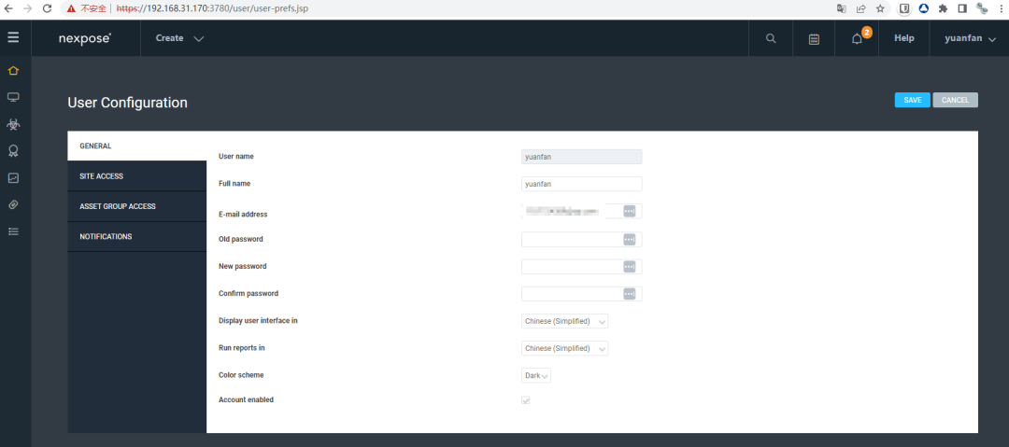The image size is (1009, 447).
Task: Switch to ASSET GROUP ACCESS tab
Action: tap(137, 206)
